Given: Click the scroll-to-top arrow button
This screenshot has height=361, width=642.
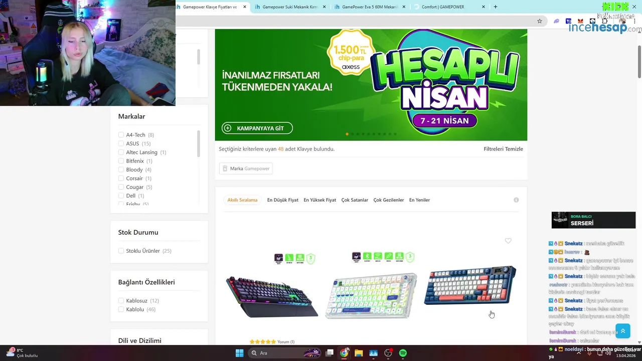Looking at the screenshot, I should [623, 331].
